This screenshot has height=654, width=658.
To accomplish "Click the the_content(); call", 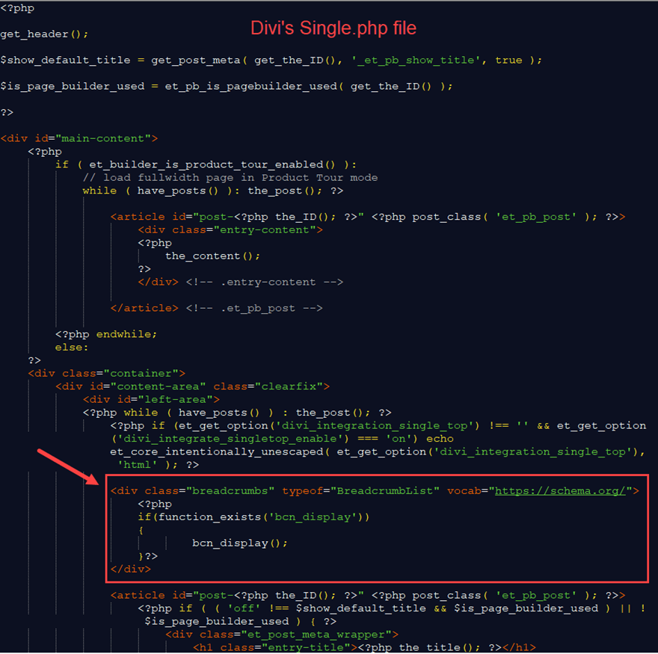I will click(x=212, y=256).
